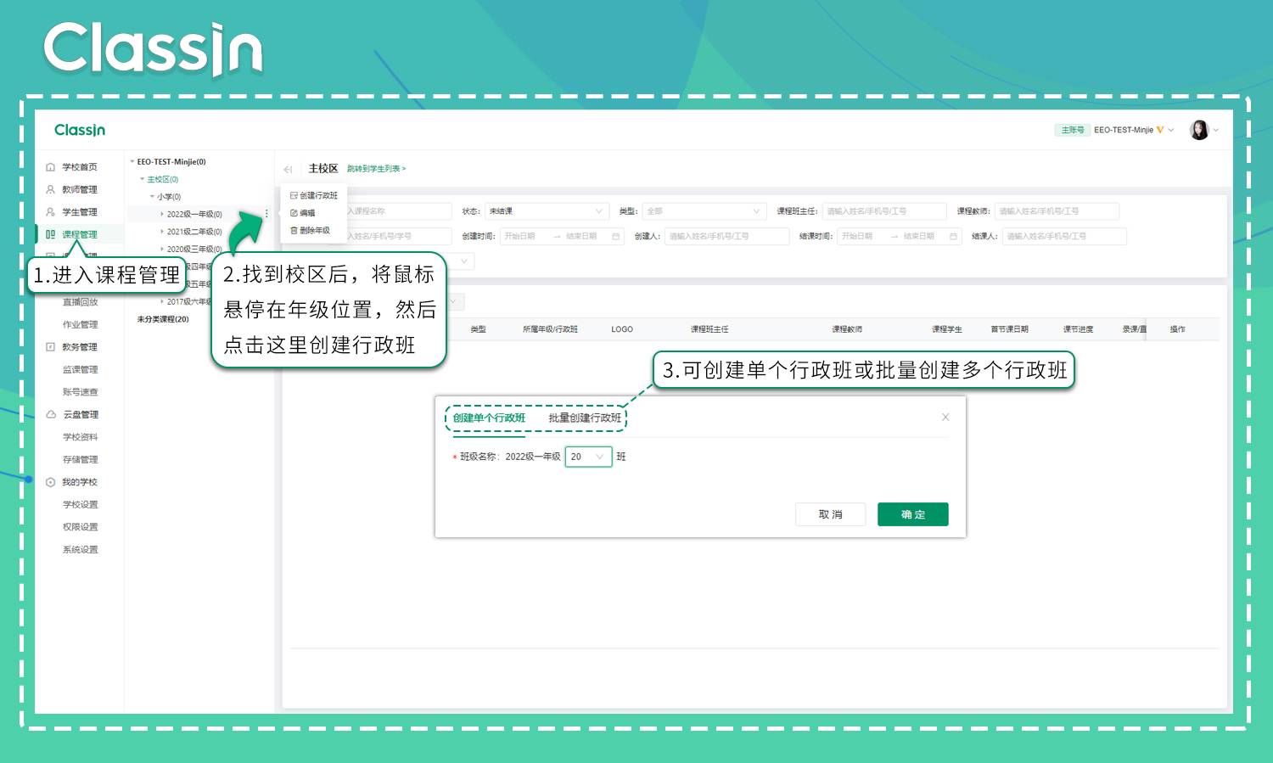Click 开始日期 in 结课时间 range
This screenshot has width=1273, height=763.
click(857, 236)
